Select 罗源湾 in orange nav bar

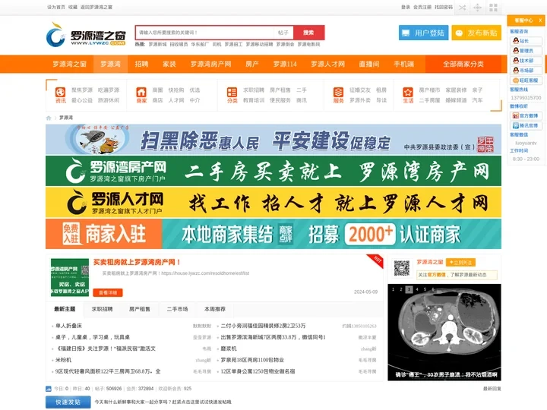click(x=111, y=64)
